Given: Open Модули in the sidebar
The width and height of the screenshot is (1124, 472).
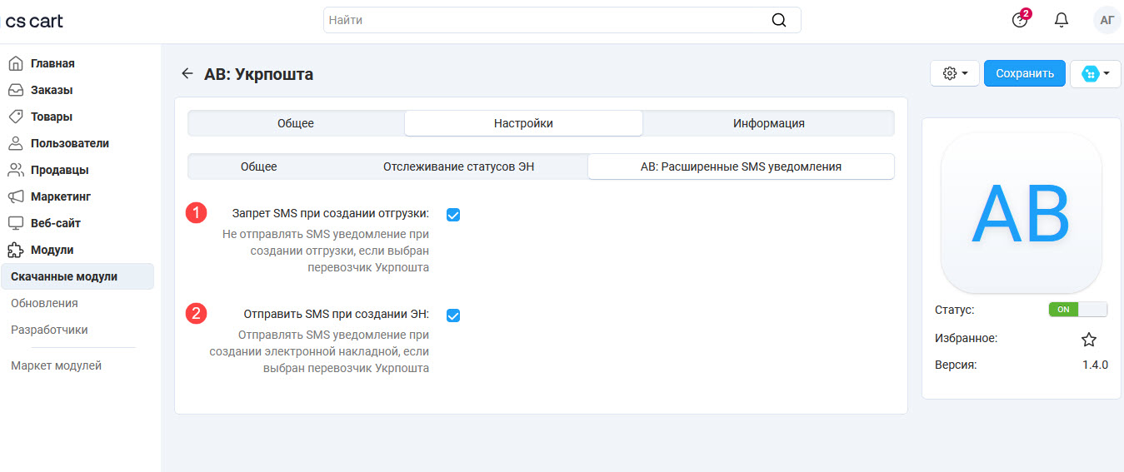Looking at the screenshot, I should (52, 250).
